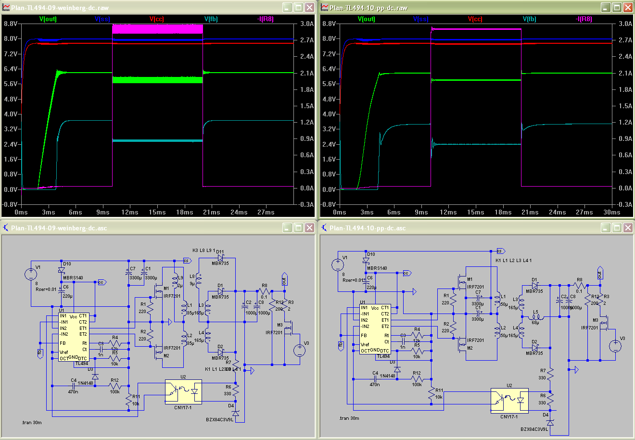Click D10 MBRS140 diode in weinberg-dc.asc schematic
This screenshot has width=635, height=440.
point(62,270)
